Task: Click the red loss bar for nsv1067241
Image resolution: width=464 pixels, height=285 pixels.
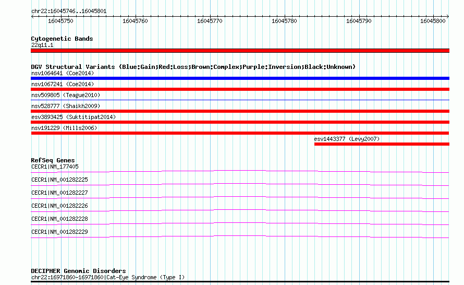Action: (240, 89)
